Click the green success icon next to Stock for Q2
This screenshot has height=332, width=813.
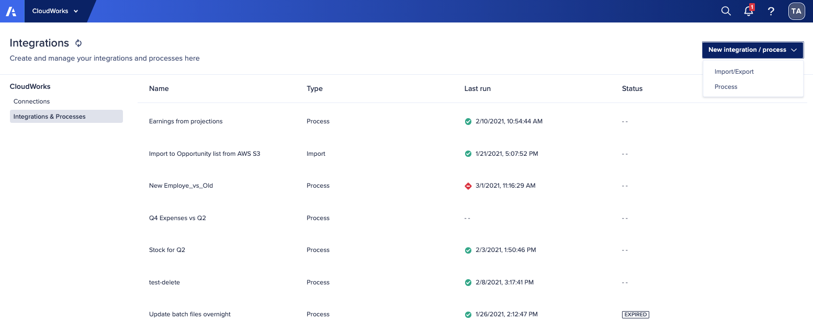click(468, 250)
